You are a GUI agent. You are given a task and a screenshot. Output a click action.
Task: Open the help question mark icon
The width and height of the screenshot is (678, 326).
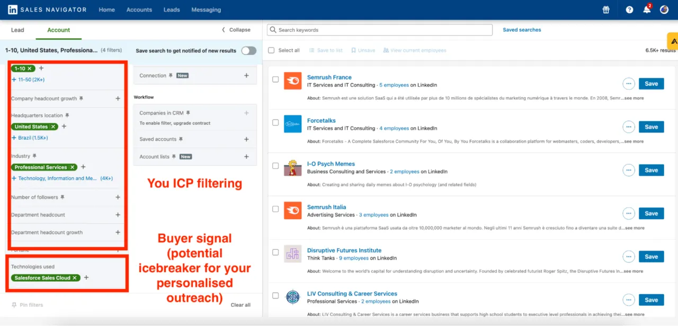click(629, 10)
